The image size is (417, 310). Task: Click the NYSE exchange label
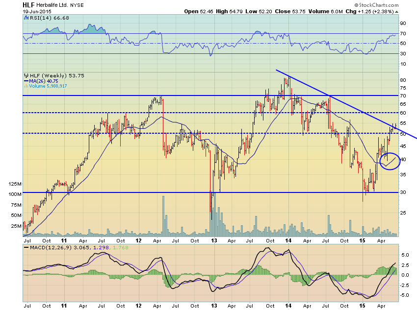pos(77,5)
